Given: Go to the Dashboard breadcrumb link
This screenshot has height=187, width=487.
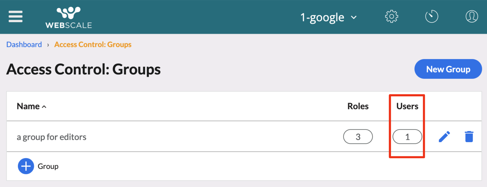Looking at the screenshot, I should pos(24,45).
